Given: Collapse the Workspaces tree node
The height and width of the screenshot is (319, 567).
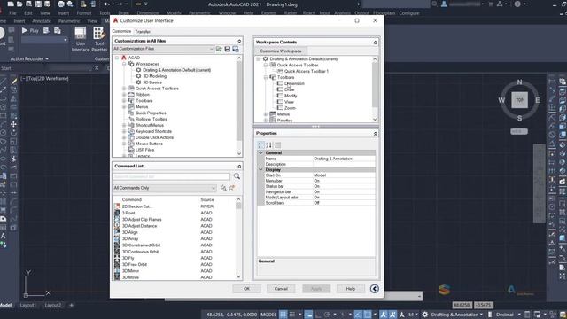Looking at the screenshot, I should 124,64.
